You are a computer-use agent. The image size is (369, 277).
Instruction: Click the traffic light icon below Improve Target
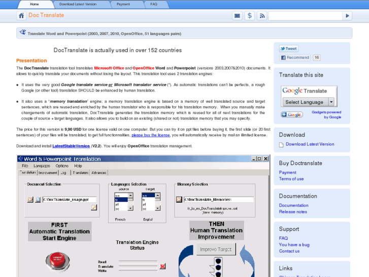point(218,267)
